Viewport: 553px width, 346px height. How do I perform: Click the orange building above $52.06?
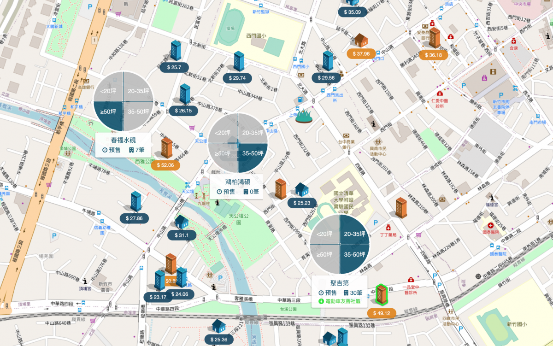pos(167,147)
